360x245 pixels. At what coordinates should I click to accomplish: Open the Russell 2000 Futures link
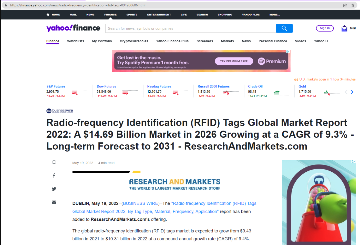click(213, 86)
